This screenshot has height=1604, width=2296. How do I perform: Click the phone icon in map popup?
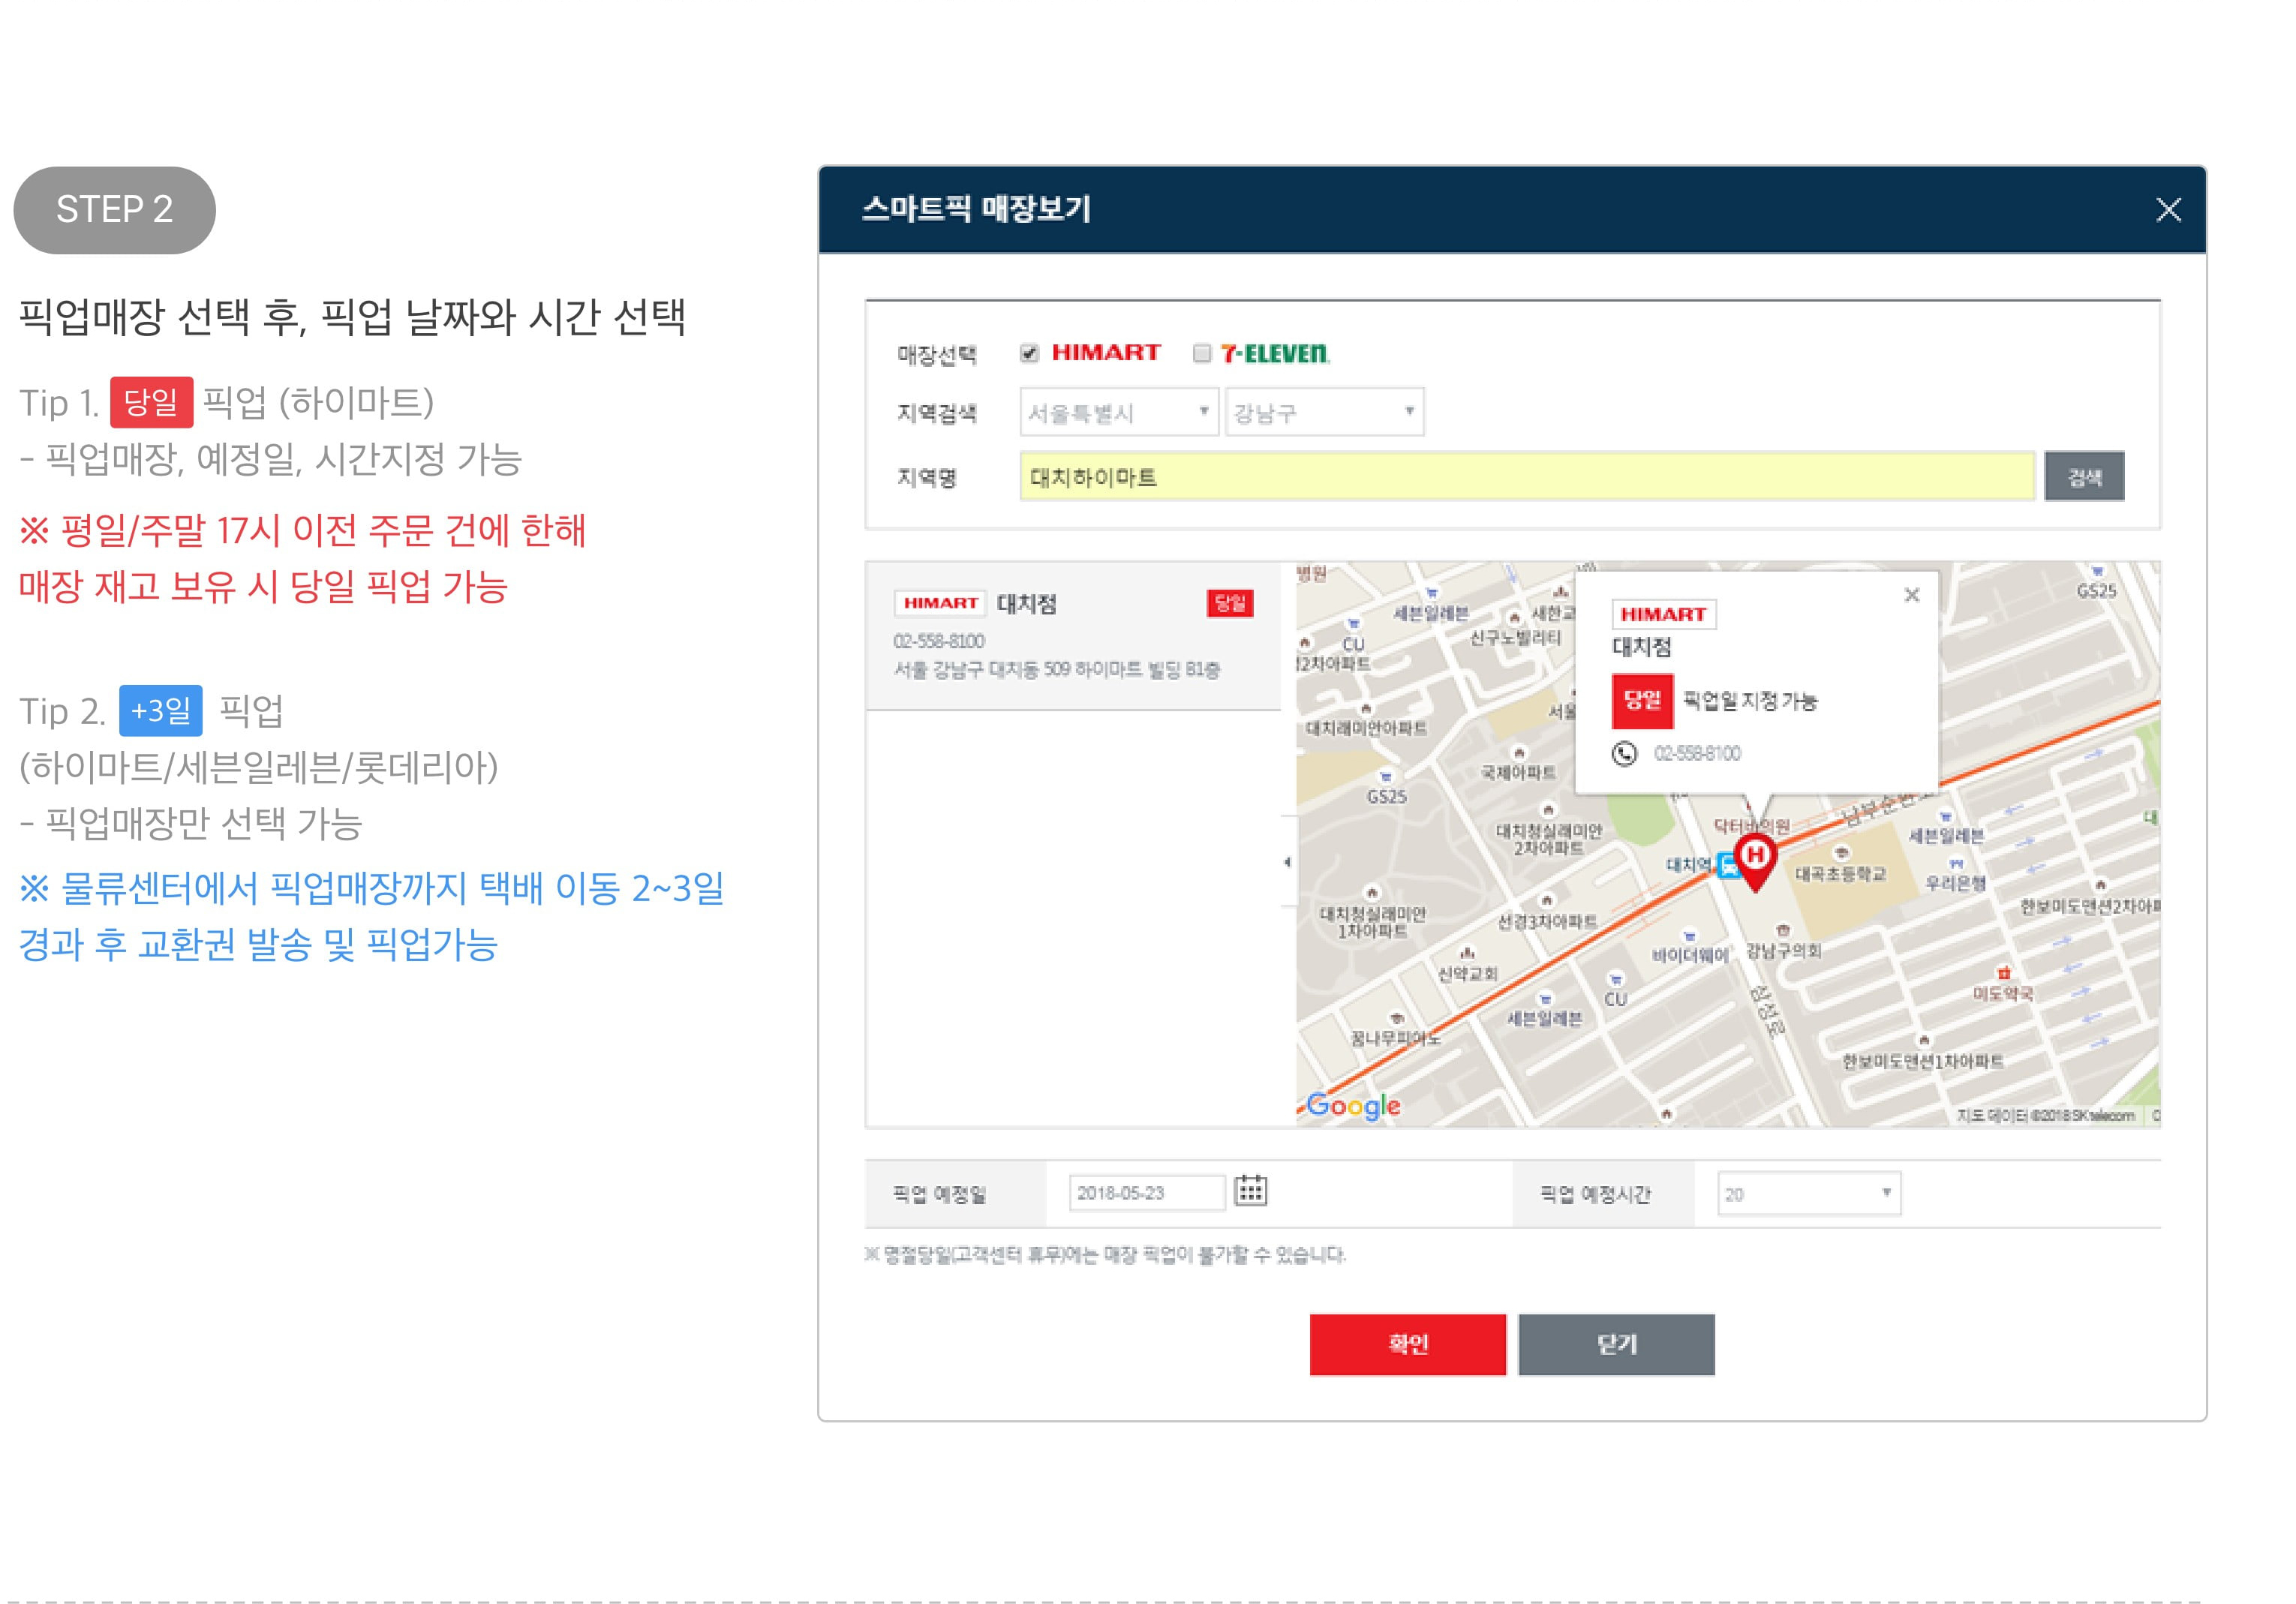tap(1624, 753)
